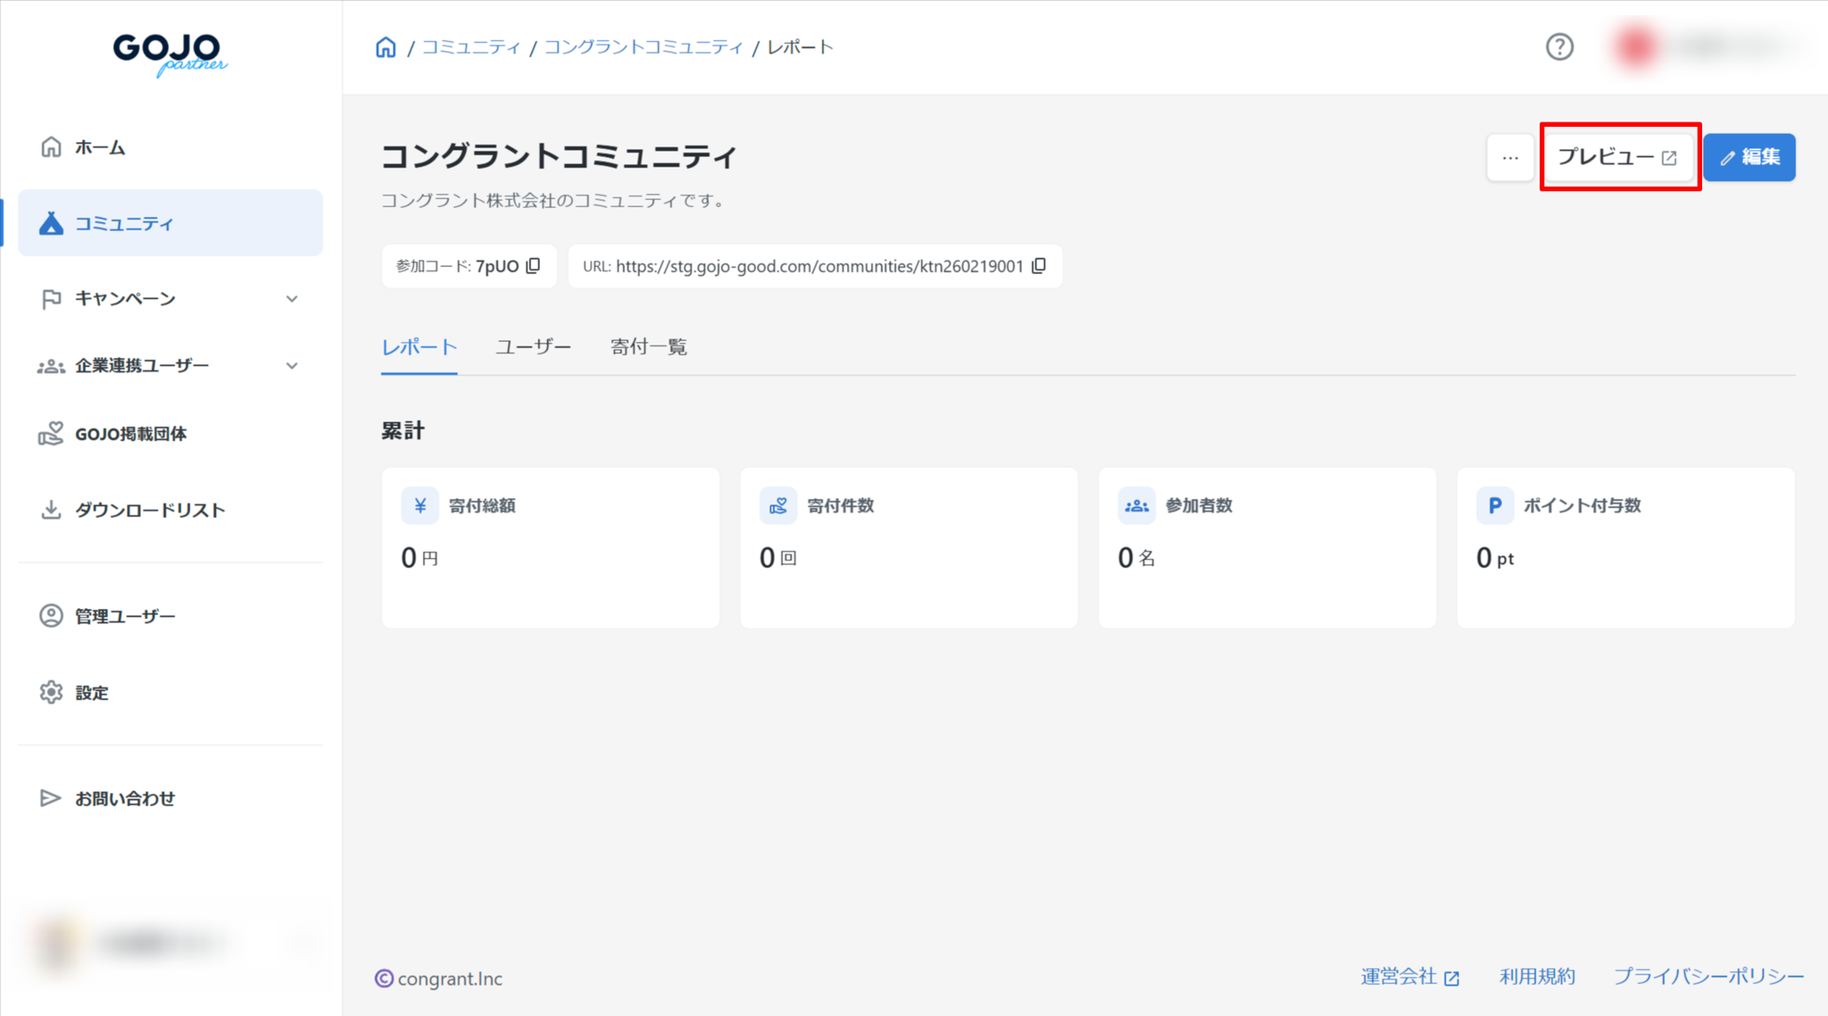Image resolution: width=1828 pixels, height=1016 pixels.
Task: Click the GOJO partner logo
Action: tap(170, 54)
